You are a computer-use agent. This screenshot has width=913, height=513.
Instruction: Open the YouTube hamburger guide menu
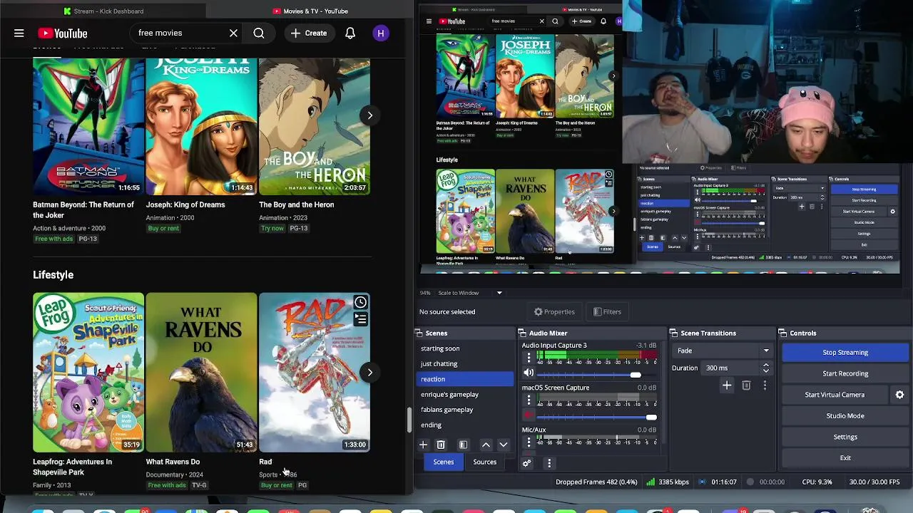[19, 33]
